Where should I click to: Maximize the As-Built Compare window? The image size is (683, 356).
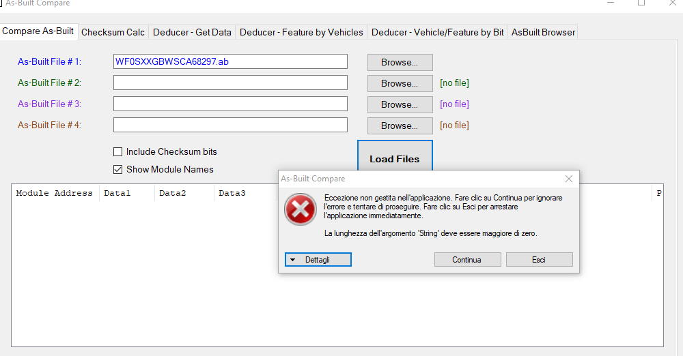(641, 3)
